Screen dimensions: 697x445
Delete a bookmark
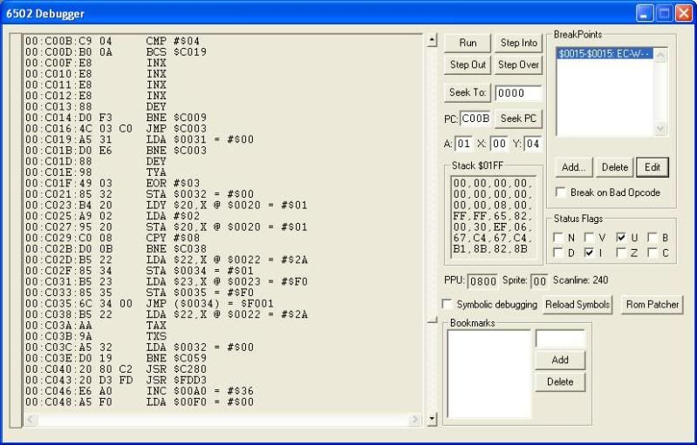coord(560,382)
